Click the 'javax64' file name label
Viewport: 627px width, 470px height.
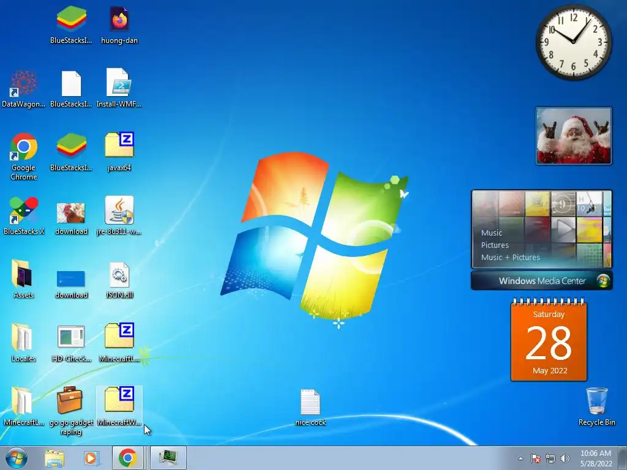coord(119,168)
